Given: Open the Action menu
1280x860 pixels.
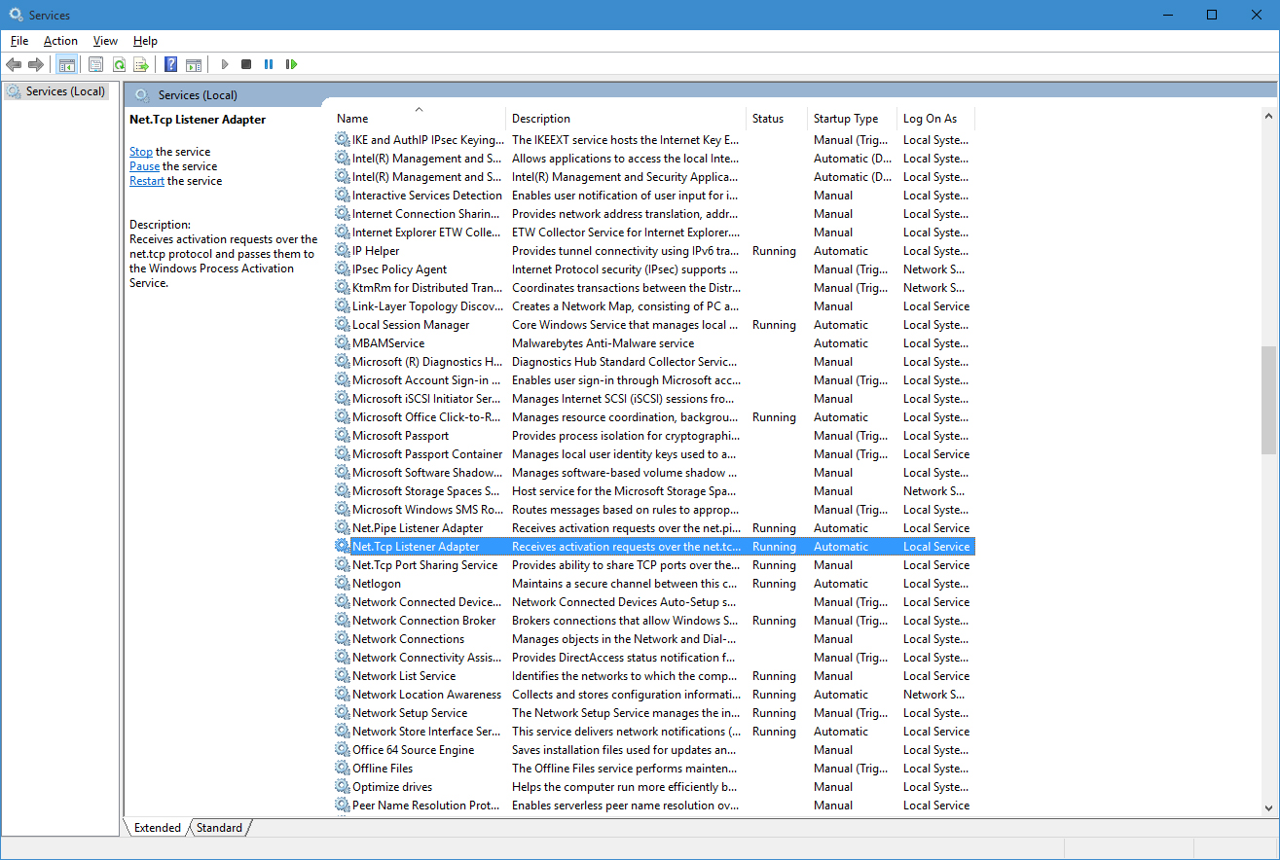Looking at the screenshot, I should point(60,41).
